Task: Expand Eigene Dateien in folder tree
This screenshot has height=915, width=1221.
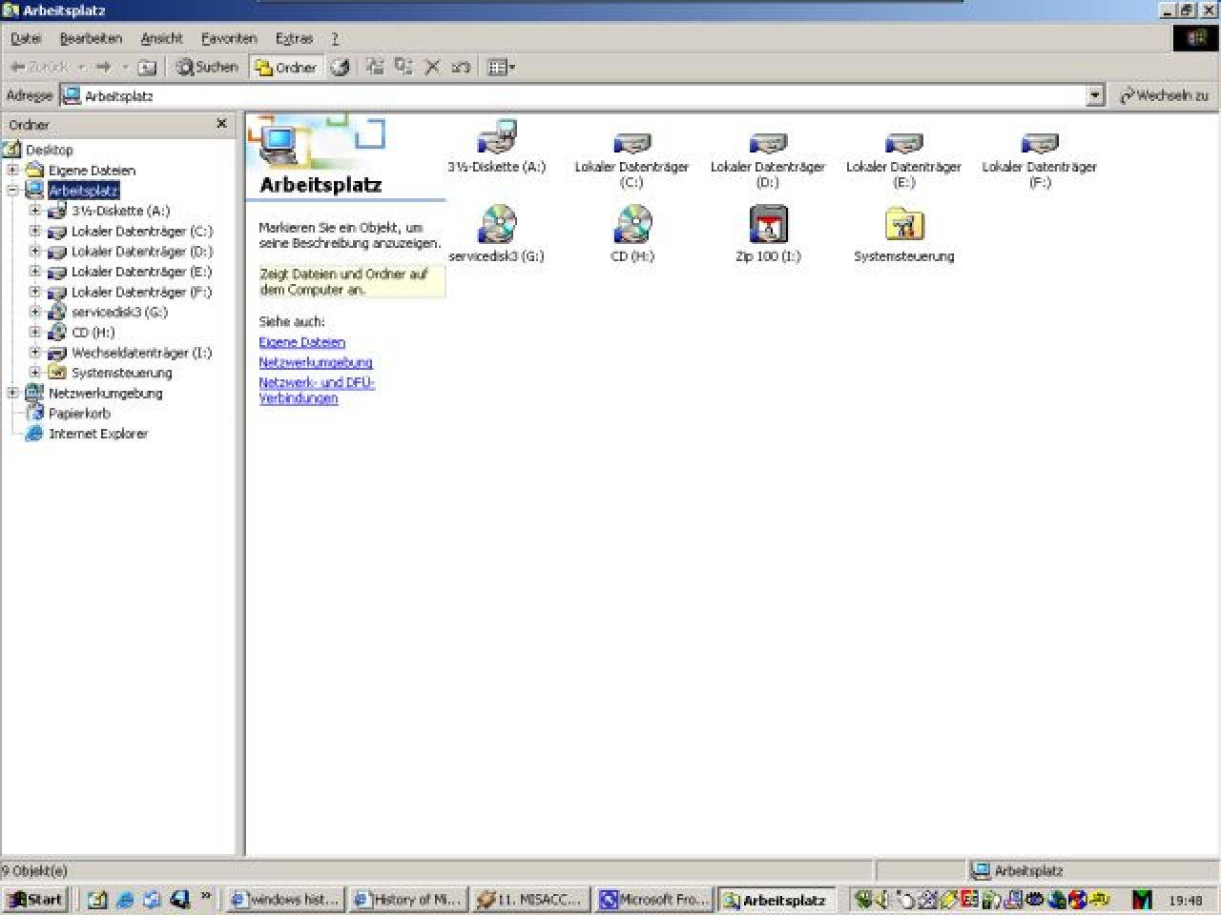Action: (x=13, y=170)
